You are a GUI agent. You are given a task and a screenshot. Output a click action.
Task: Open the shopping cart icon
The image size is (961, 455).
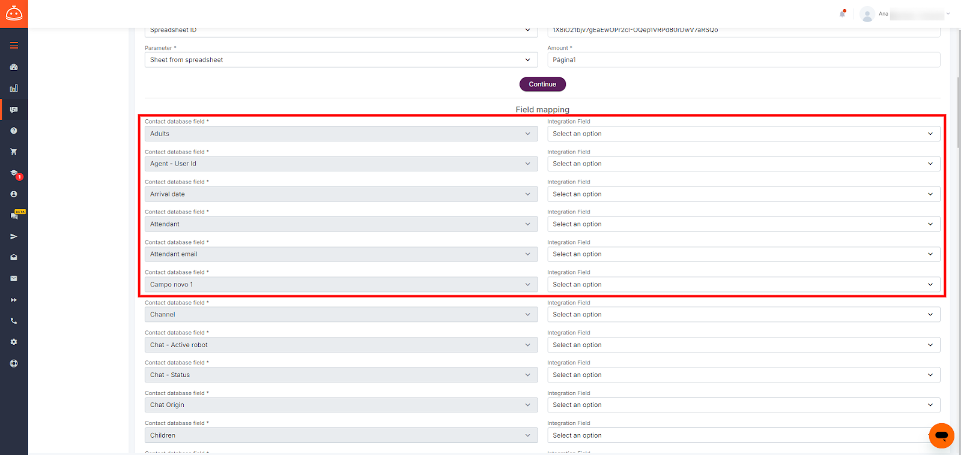click(14, 152)
